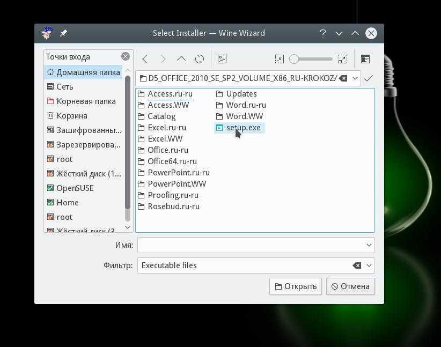Image resolution: width=441 pixels, height=347 pixels.
Task: Toggle the file preview image icon
Action: [222, 59]
